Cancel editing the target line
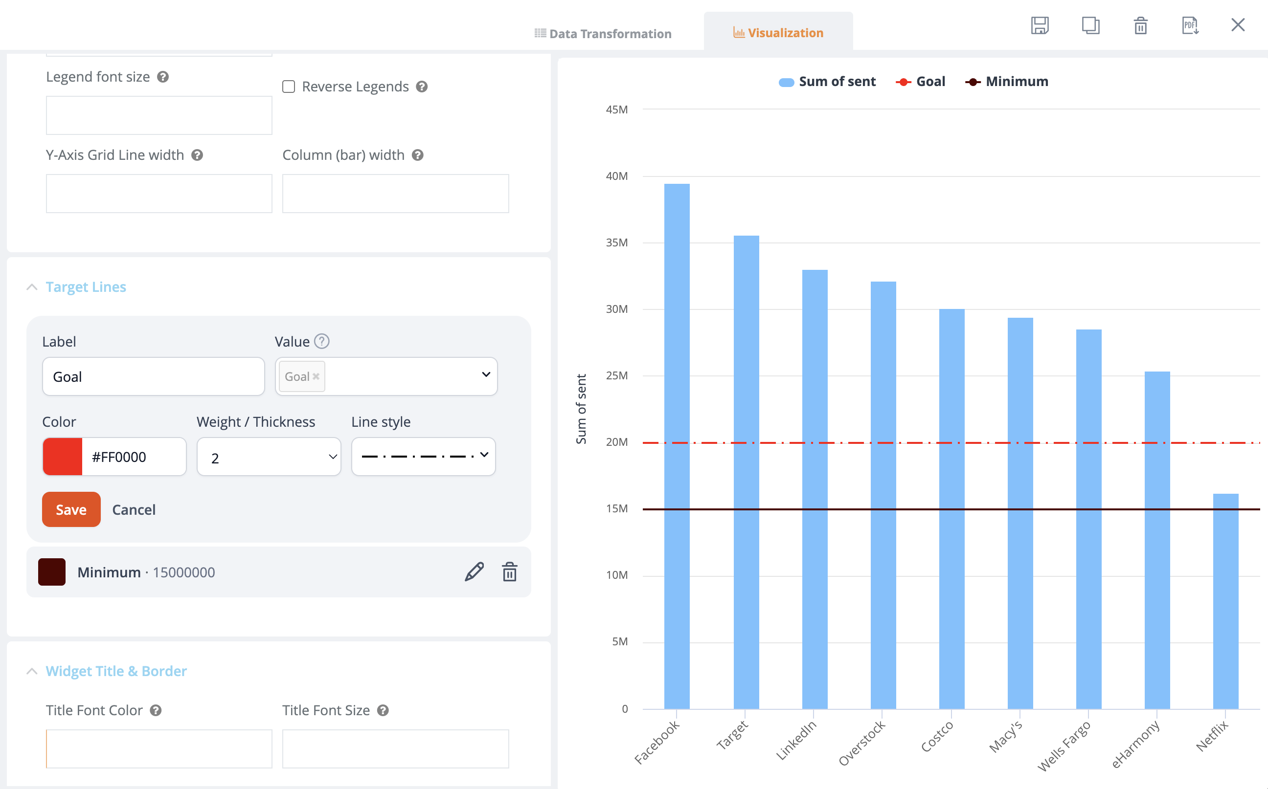Screen dimensions: 1268x789 [134, 509]
